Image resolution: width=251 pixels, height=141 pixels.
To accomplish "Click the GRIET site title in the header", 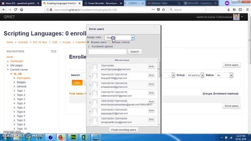I will point(9,17).
